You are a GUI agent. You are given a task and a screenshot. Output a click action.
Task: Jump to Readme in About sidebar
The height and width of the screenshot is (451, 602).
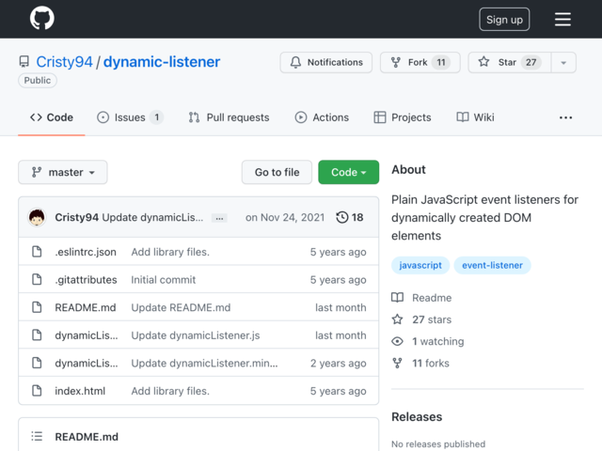421,298
